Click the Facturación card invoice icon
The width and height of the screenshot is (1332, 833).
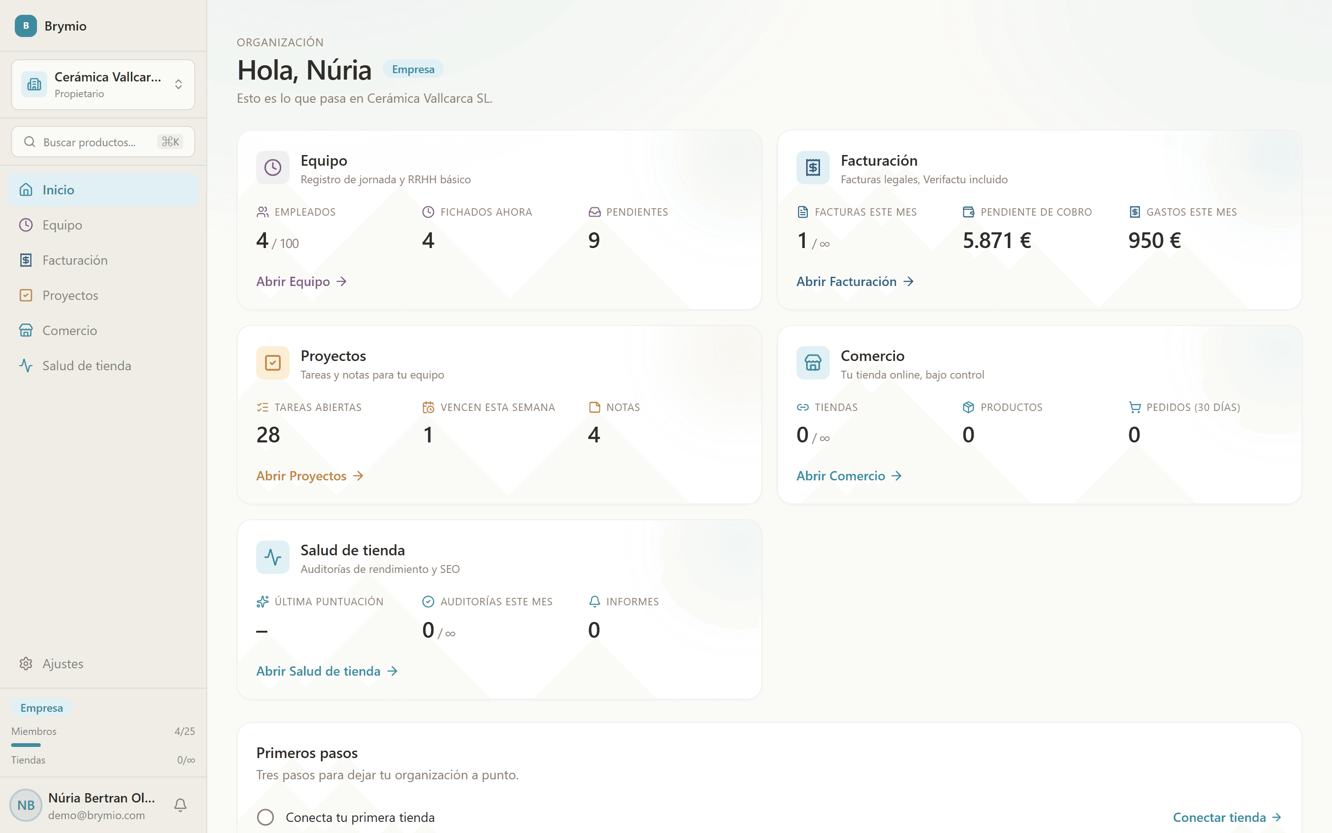point(813,168)
